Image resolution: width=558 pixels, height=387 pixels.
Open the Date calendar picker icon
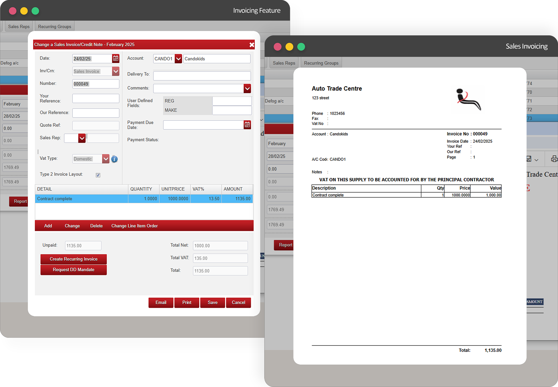[x=116, y=59]
